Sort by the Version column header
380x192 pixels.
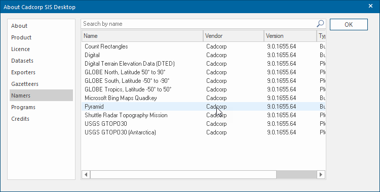click(290, 36)
